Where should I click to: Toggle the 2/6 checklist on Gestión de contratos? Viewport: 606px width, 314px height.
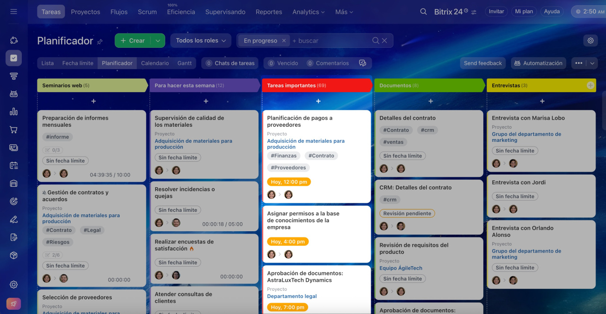pos(53,255)
